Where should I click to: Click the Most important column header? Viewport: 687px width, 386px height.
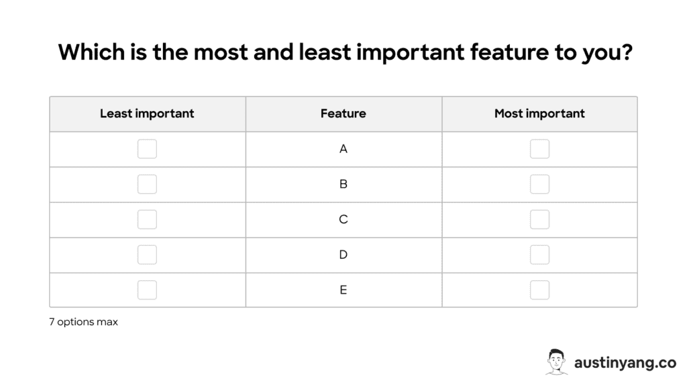(x=539, y=114)
